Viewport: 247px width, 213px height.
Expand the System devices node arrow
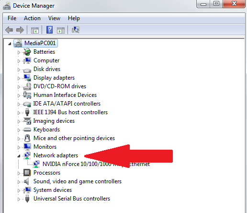(x=19, y=190)
